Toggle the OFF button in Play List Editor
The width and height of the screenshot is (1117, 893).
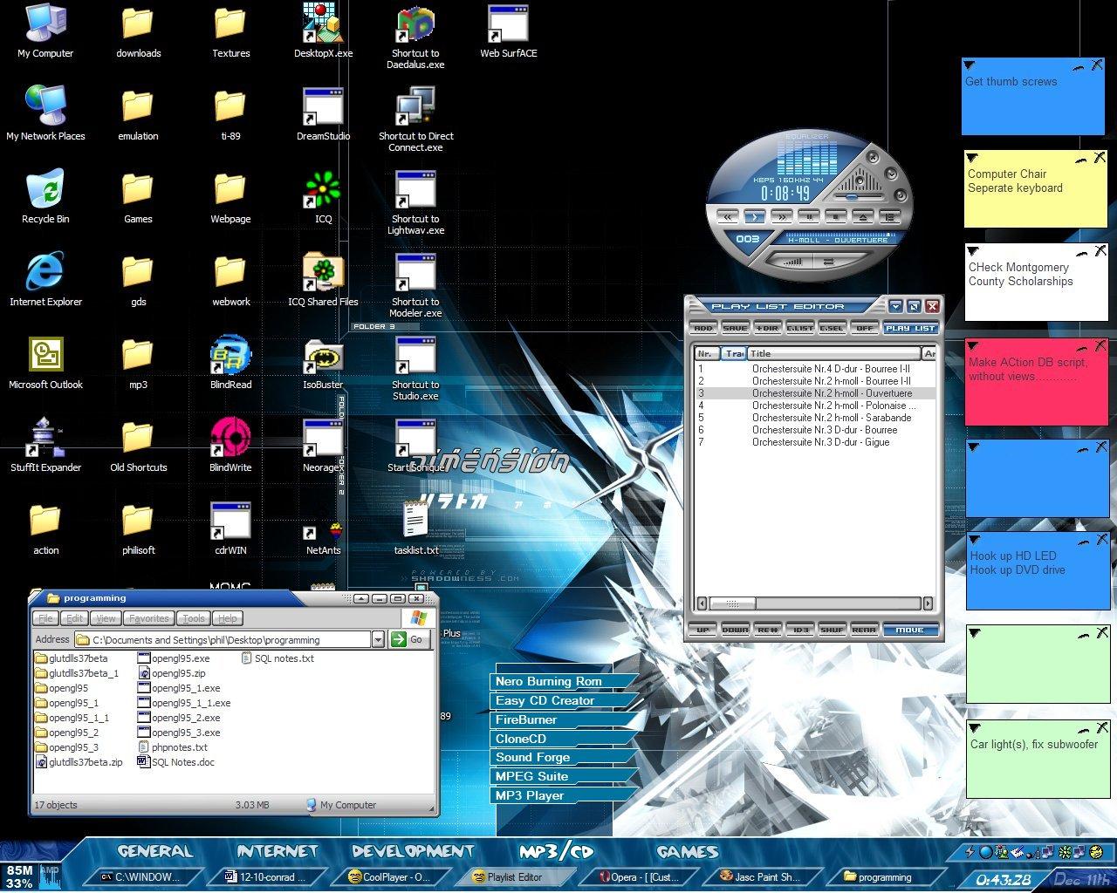[864, 328]
